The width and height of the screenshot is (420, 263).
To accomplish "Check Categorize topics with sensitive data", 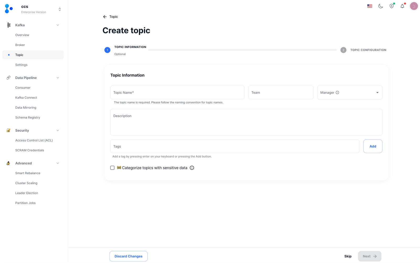I will point(112,168).
